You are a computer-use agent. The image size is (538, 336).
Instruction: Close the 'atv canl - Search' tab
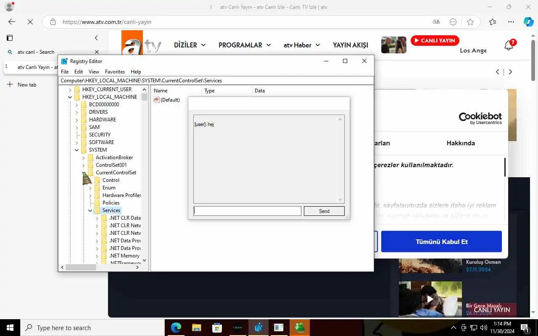[x=97, y=52]
